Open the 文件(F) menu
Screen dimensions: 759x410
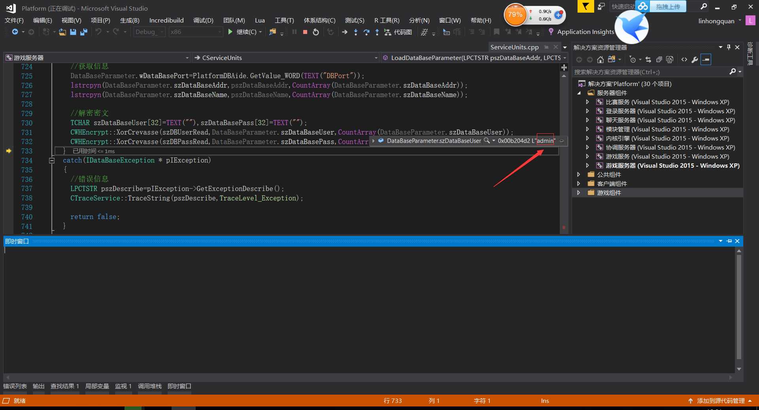(14, 21)
